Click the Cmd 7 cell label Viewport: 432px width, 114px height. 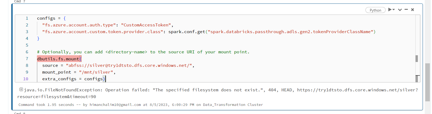20,1
